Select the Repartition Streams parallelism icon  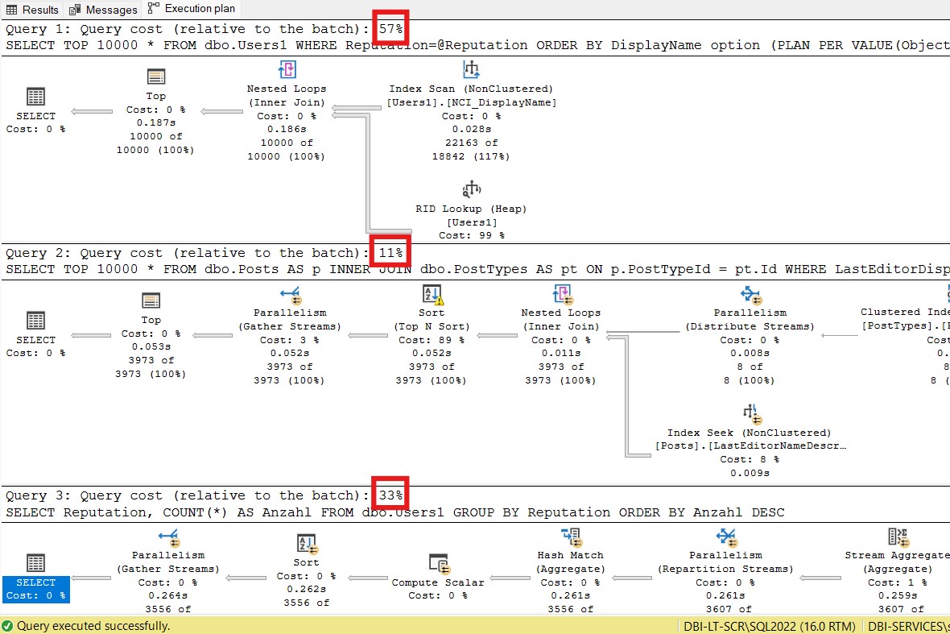point(726,537)
